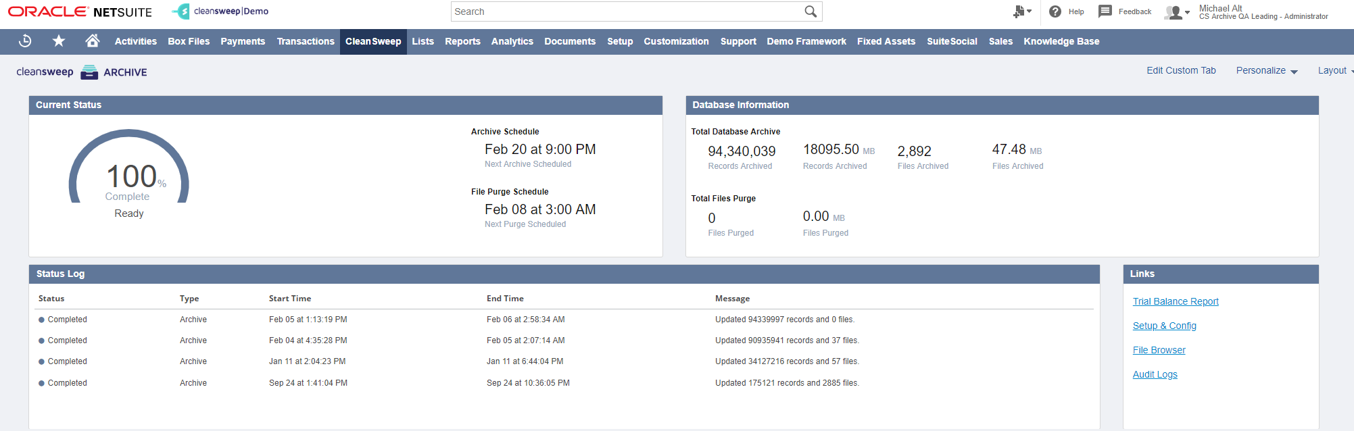Image resolution: width=1354 pixels, height=431 pixels.
Task: Click the 18095.50 MB Records Archived value
Action: click(839, 149)
